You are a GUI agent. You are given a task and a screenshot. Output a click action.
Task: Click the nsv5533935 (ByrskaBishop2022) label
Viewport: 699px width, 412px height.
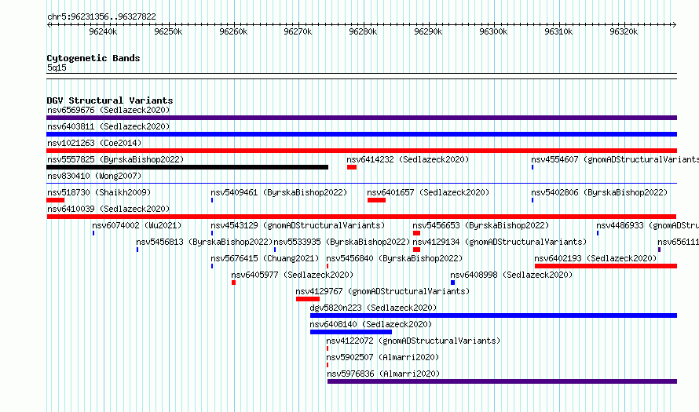click(342, 242)
